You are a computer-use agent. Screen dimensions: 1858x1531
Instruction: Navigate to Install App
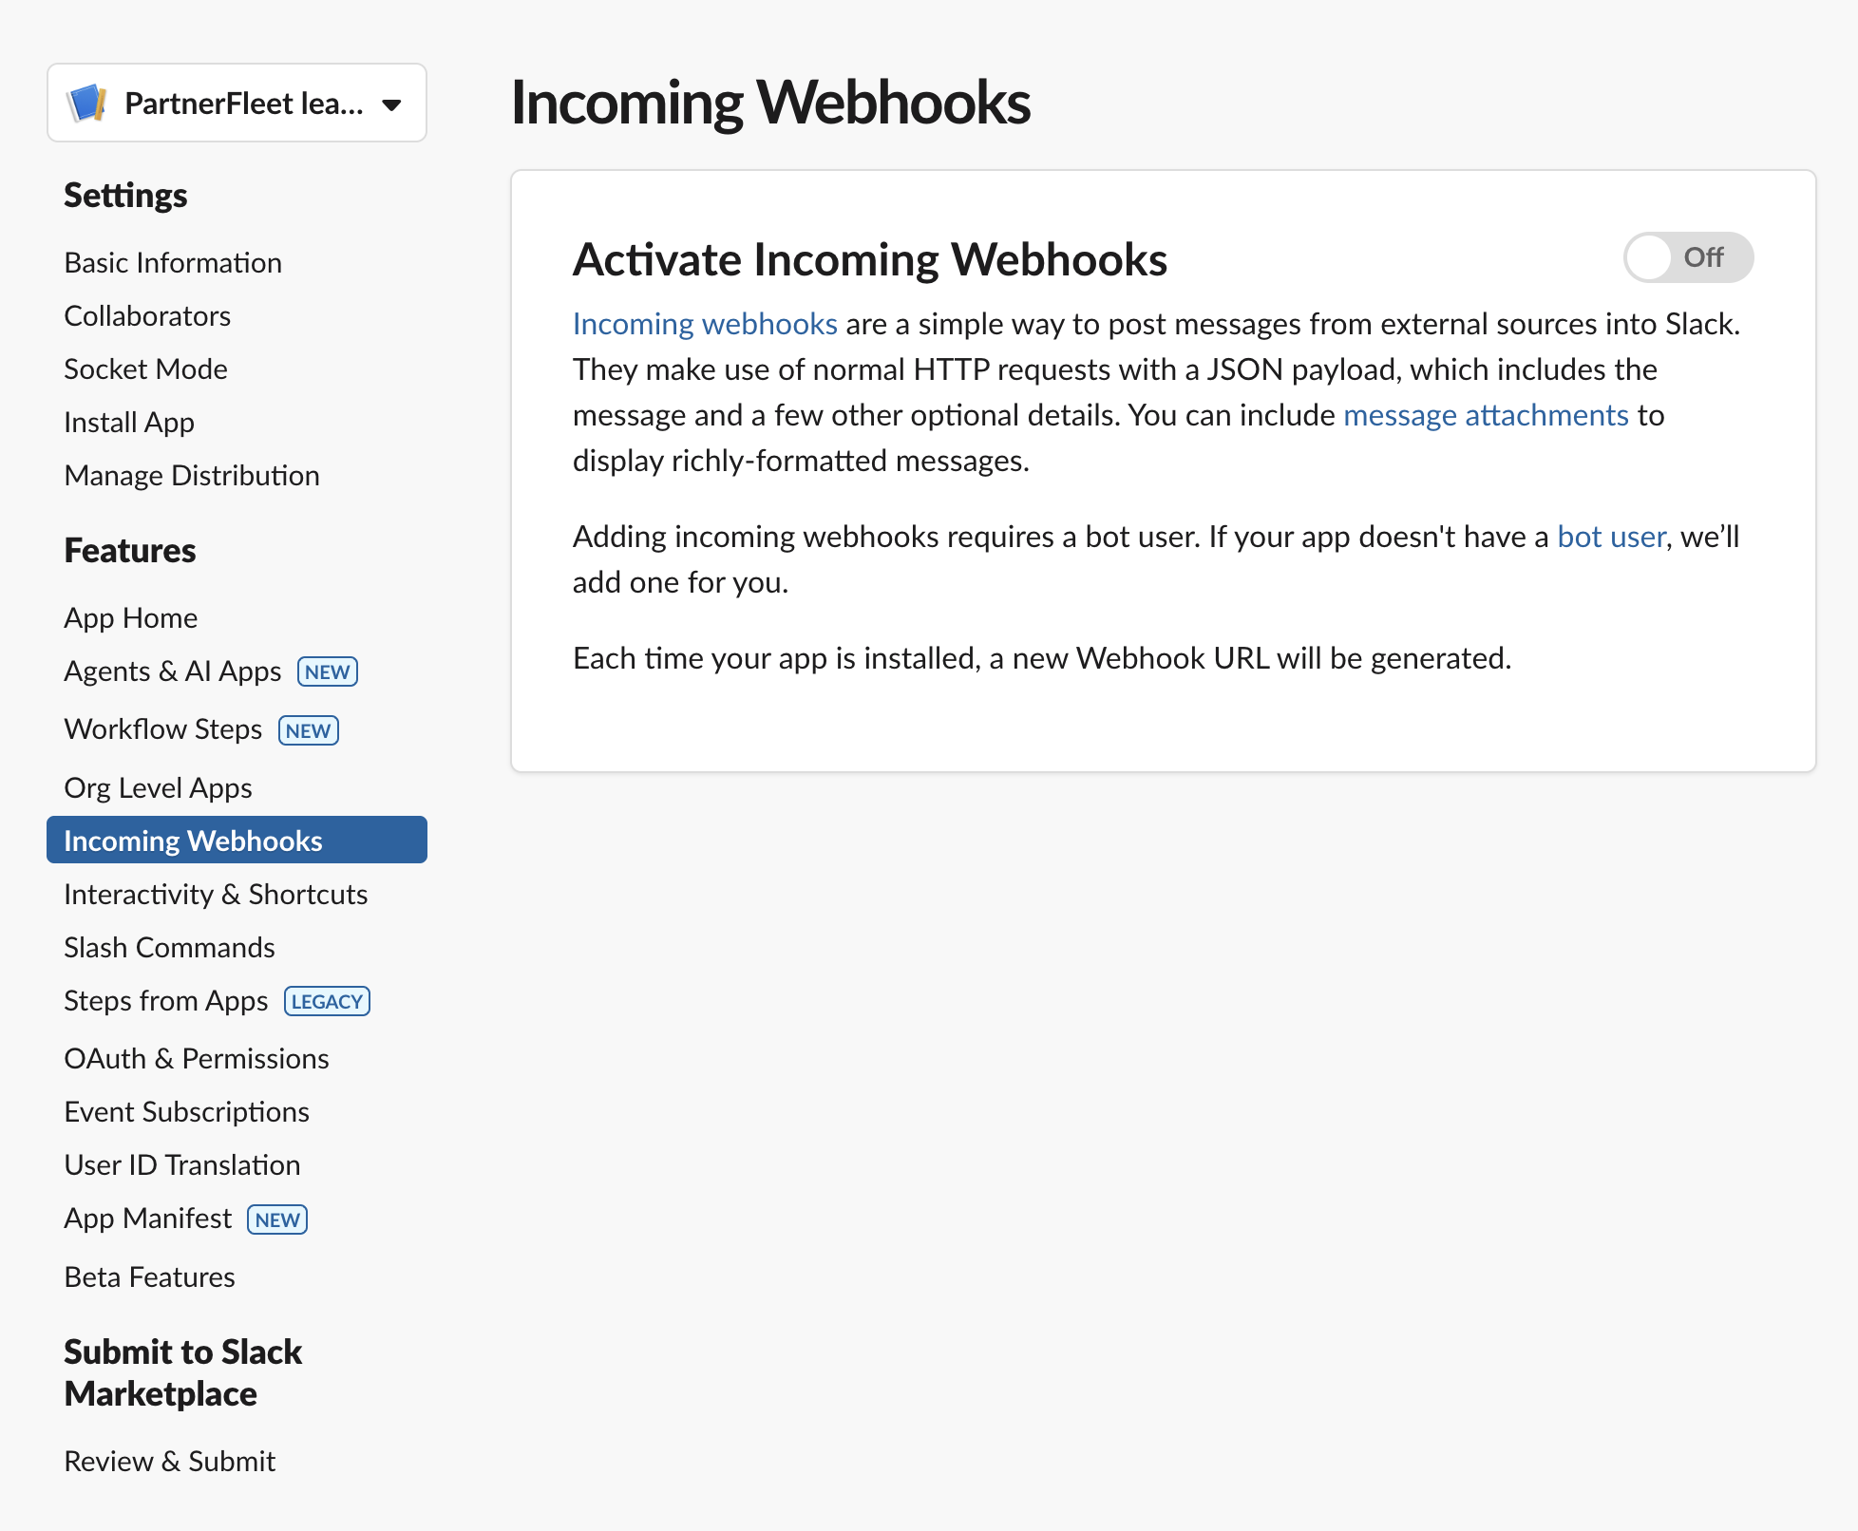click(129, 422)
